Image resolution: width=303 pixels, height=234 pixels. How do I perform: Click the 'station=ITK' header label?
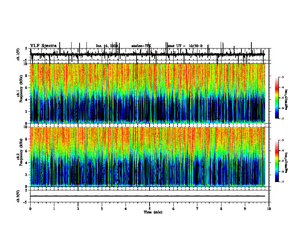coord(141,46)
